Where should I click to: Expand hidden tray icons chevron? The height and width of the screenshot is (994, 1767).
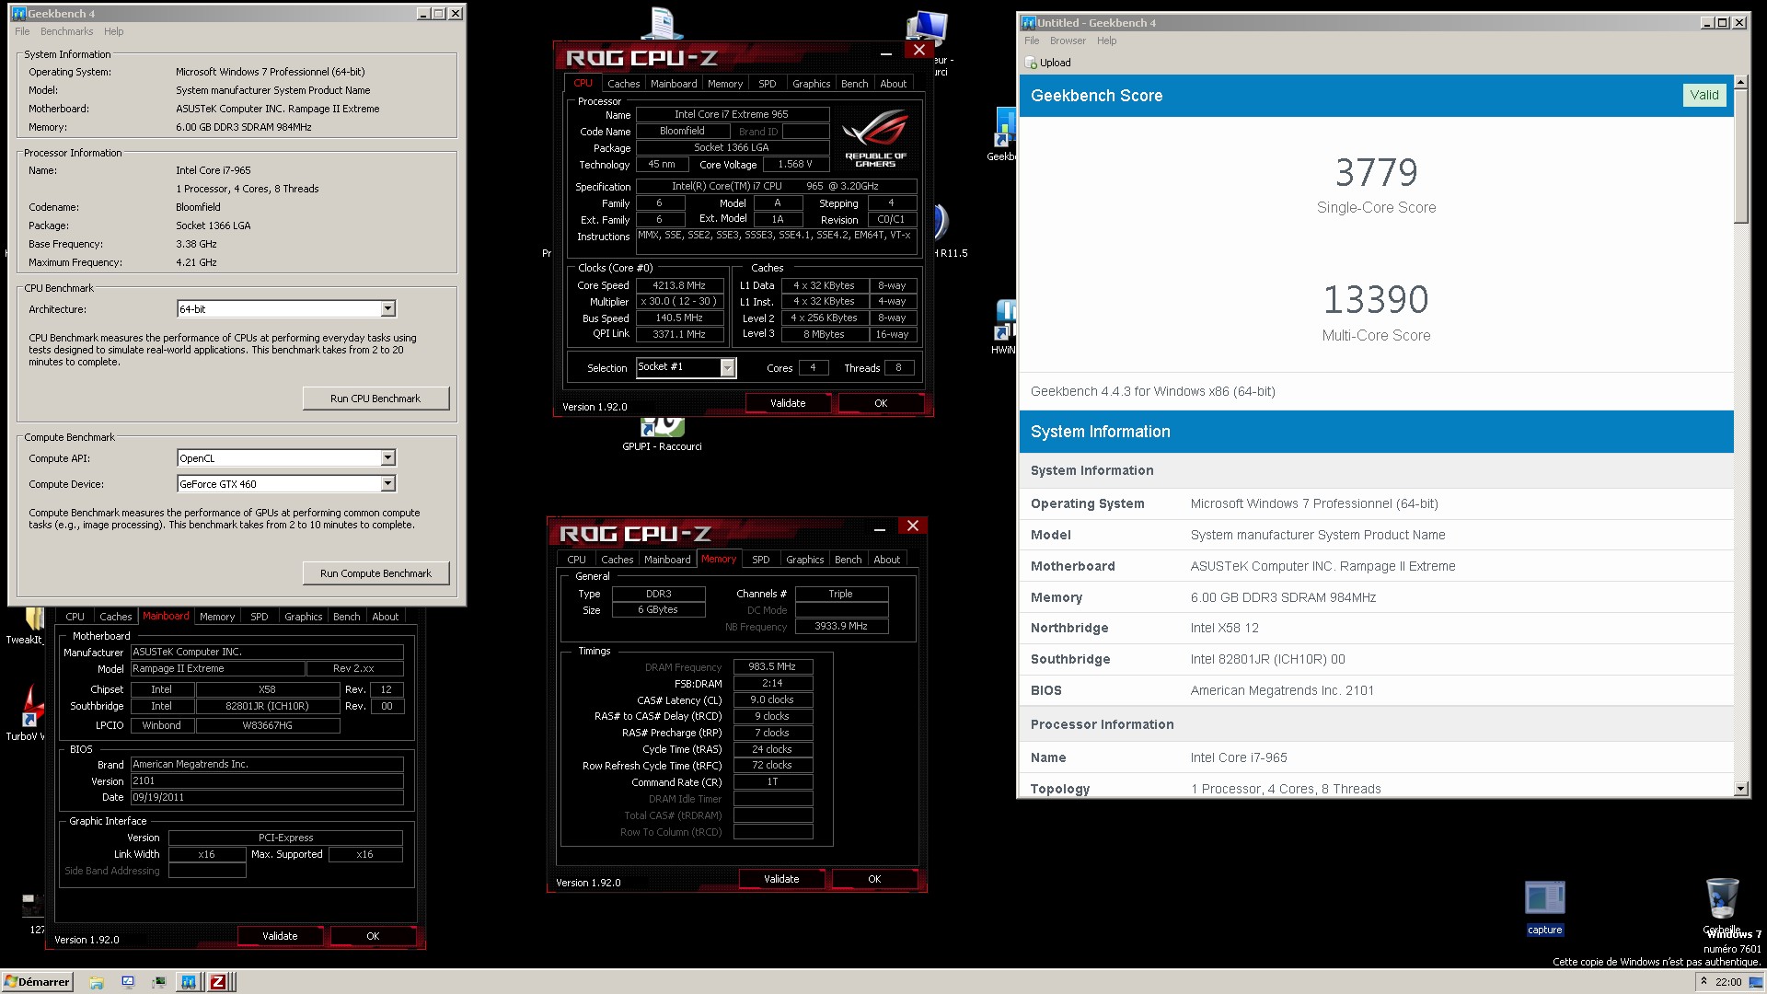coord(1703,982)
